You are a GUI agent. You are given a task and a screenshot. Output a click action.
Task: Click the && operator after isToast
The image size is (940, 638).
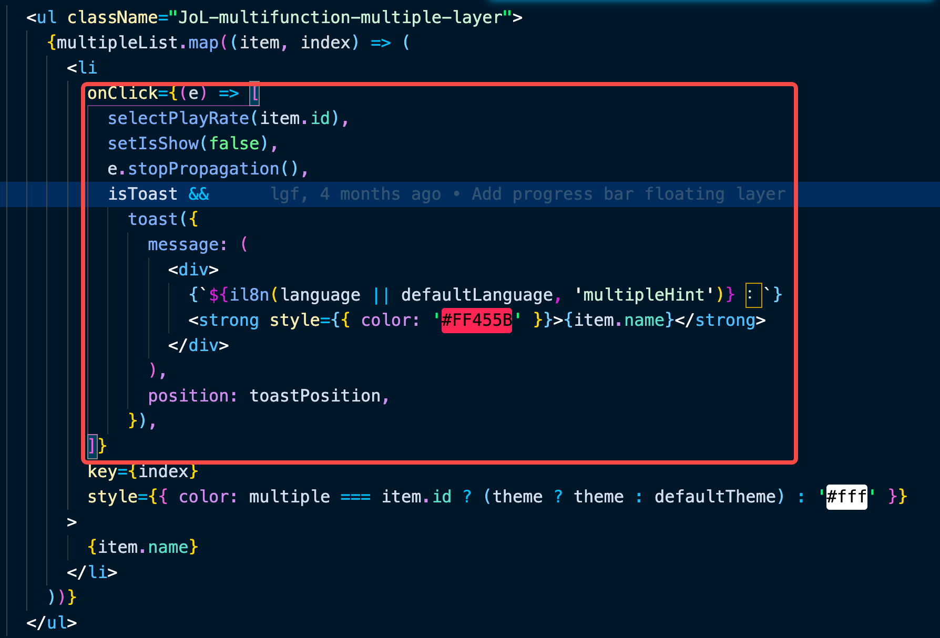click(x=199, y=194)
